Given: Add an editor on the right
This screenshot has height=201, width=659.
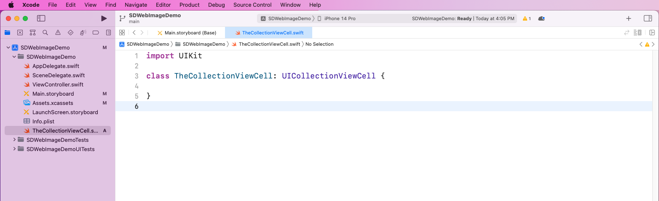Looking at the screenshot, I should (652, 32).
